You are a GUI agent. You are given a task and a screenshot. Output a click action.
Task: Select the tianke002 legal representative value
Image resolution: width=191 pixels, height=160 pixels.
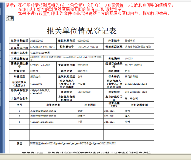tap(36, 84)
